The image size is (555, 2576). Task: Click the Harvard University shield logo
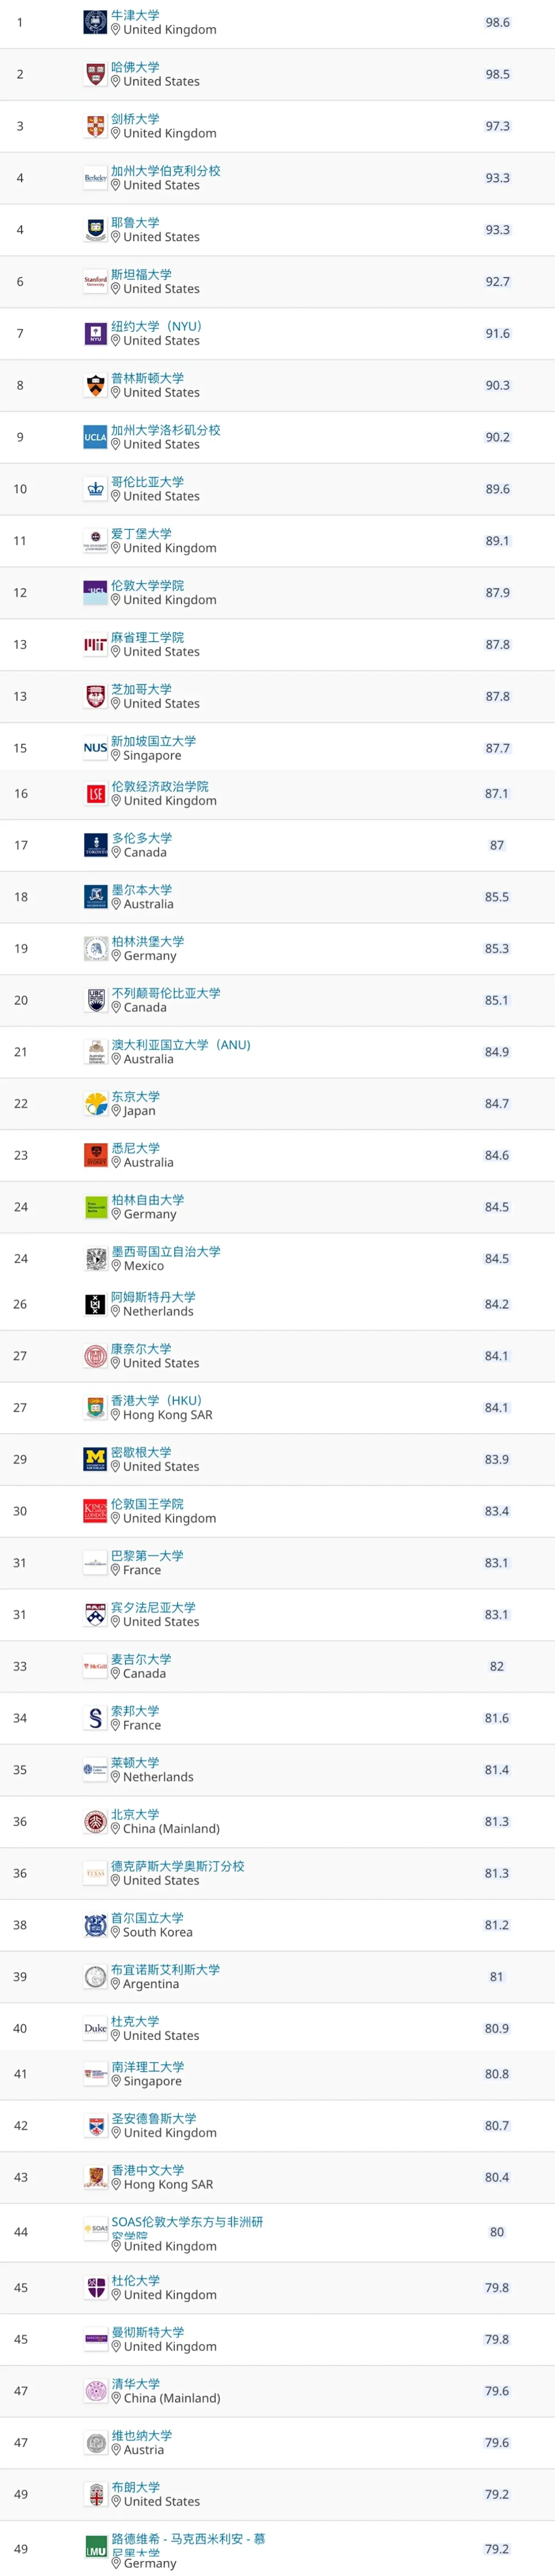(95, 74)
